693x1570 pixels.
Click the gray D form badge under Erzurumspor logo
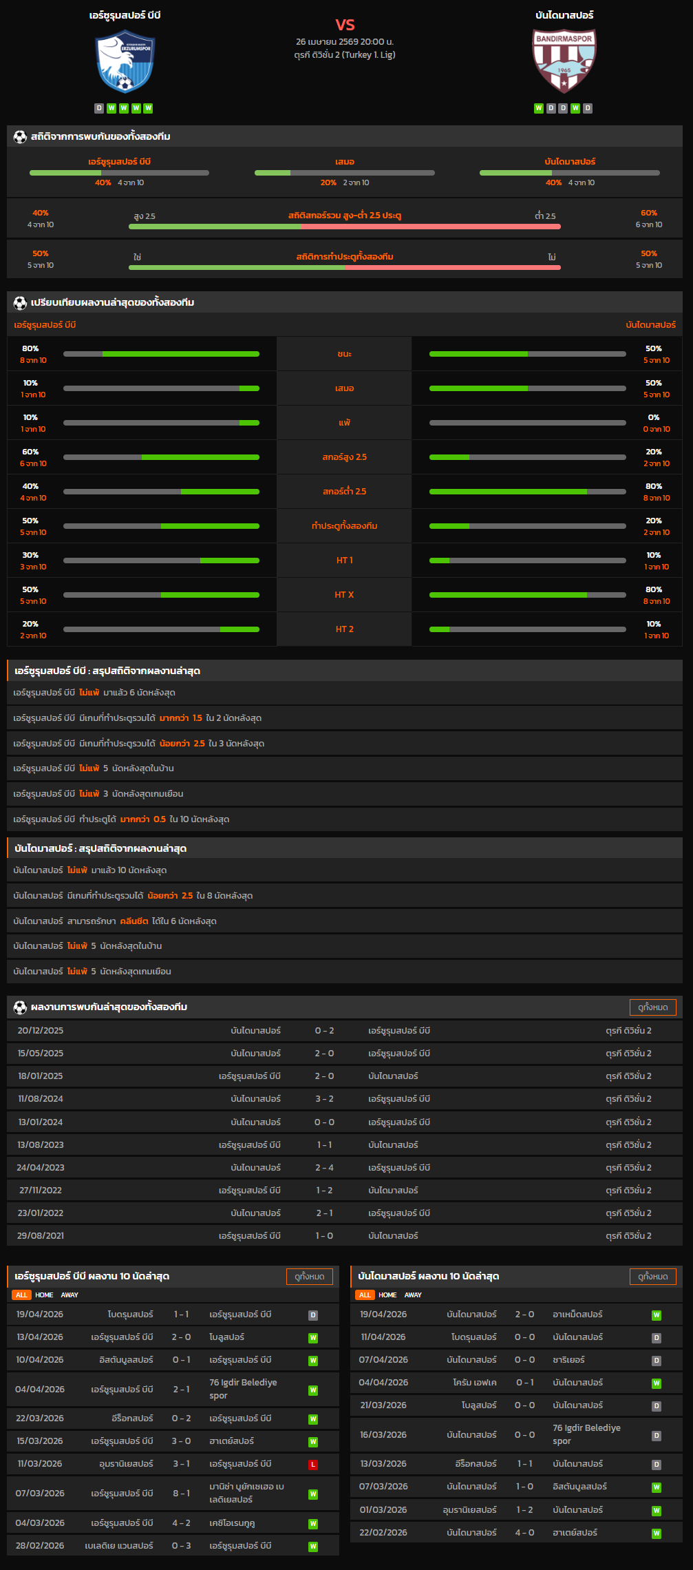99,108
